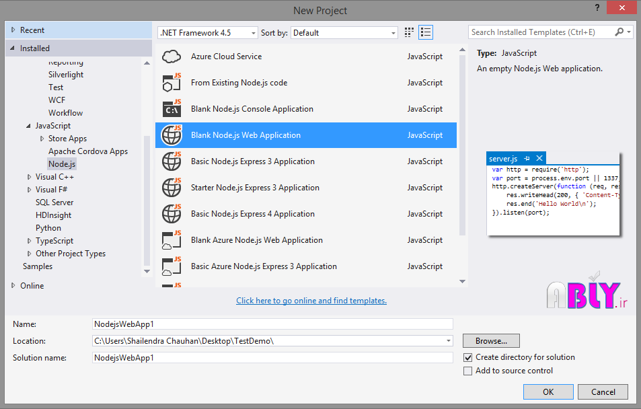Click the Azure Cloud Service cloud icon

tap(172, 57)
